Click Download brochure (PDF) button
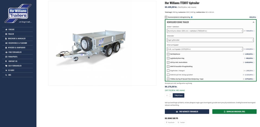The height and width of the screenshot is (127, 260). pyautogui.click(x=234, y=111)
